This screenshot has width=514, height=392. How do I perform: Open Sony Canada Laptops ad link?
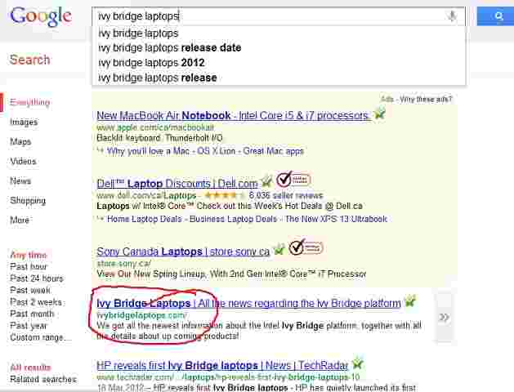(183, 252)
